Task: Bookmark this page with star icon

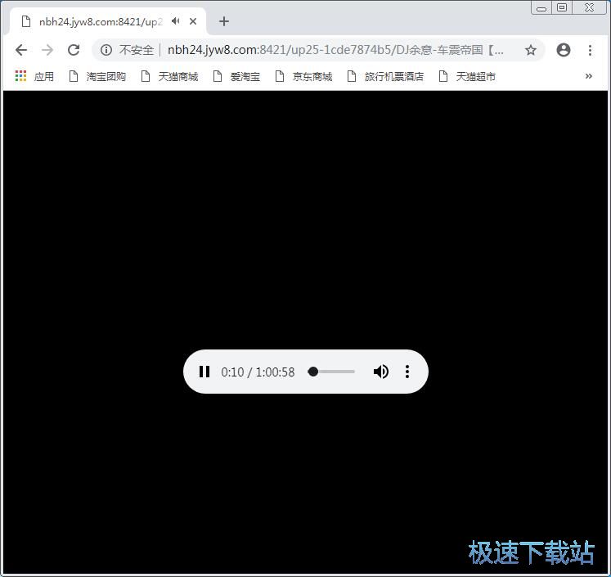Action: coord(530,50)
